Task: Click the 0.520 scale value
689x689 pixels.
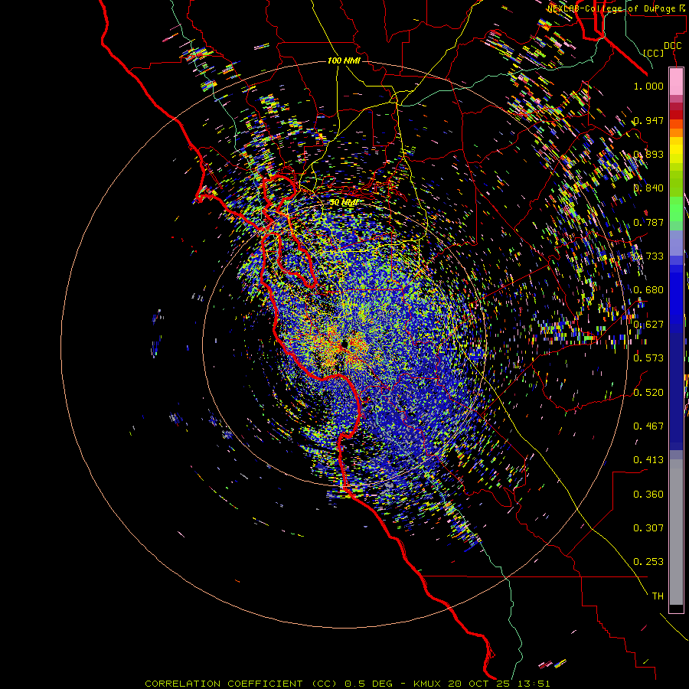Action: click(648, 393)
